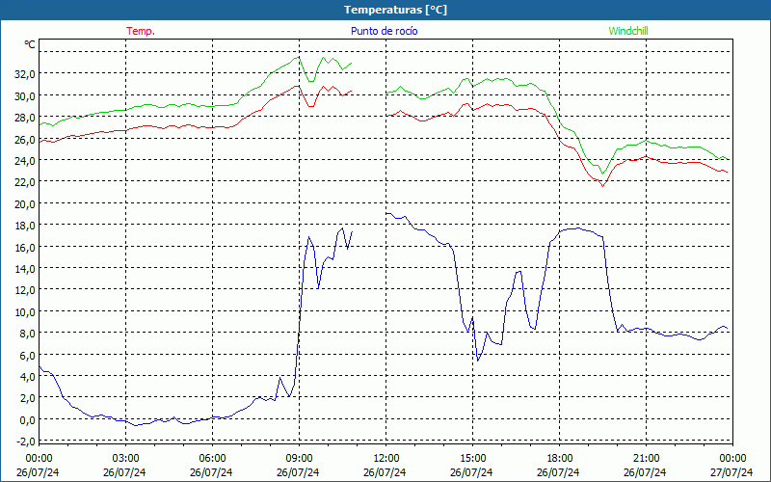Click the 24,0 y-axis value

tap(25, 161)
